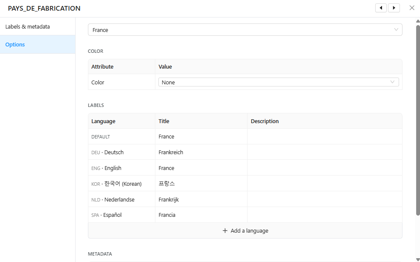Select the SPA · Español language label
The image size is (420, 262).
(106, 215)
